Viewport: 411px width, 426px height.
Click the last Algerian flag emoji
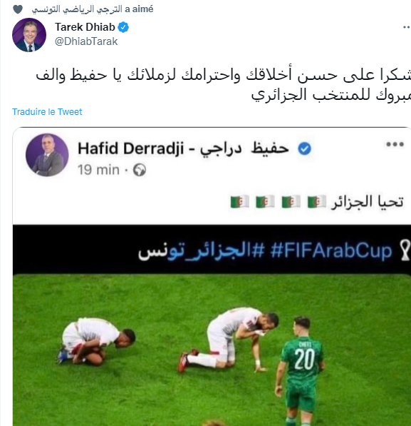(x=240, y=202)
